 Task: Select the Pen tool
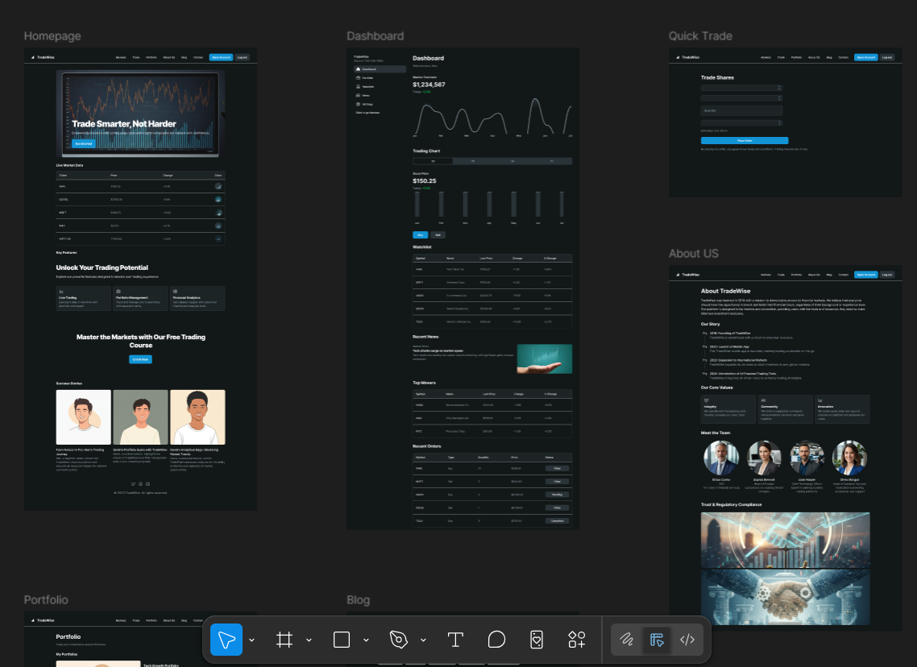click(x=398, y=640)
